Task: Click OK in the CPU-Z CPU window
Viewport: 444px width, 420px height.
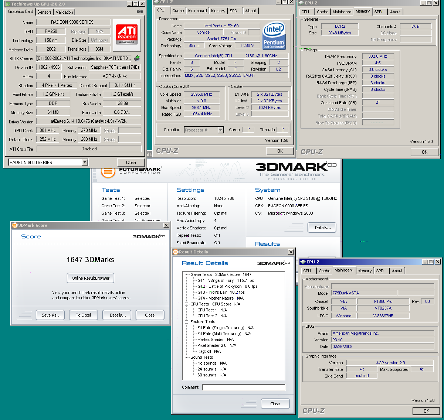Action: coord(280,151)
